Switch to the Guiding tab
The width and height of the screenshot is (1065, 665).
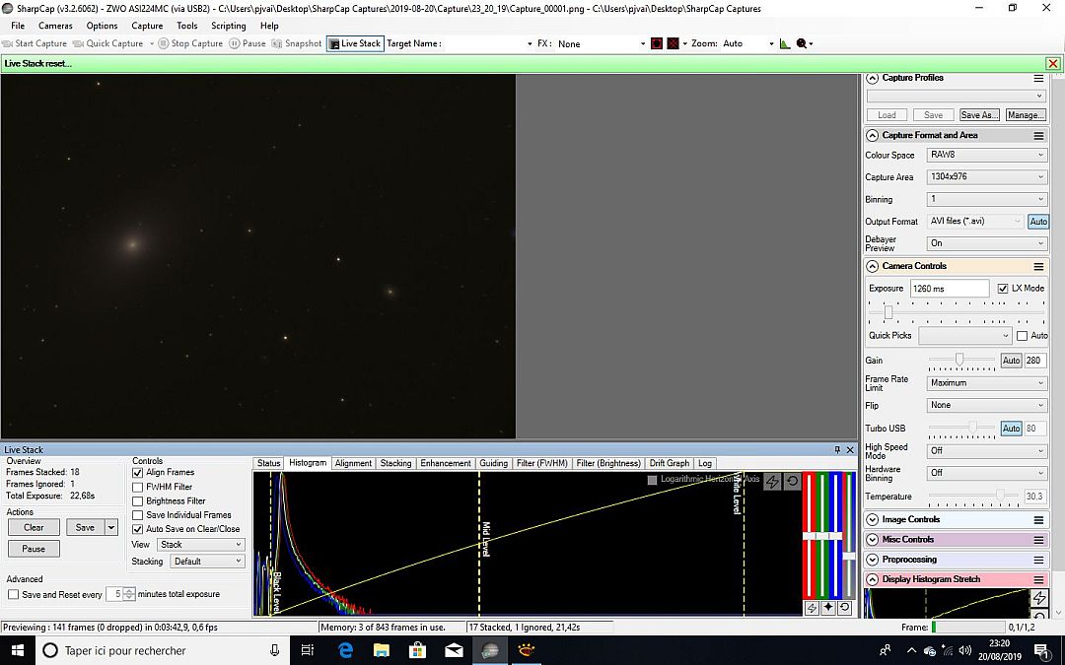(x=493, y=462)
